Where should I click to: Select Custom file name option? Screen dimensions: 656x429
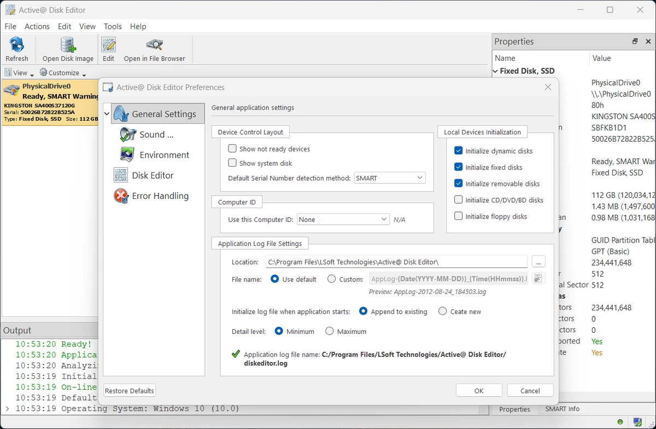(331, 279)
